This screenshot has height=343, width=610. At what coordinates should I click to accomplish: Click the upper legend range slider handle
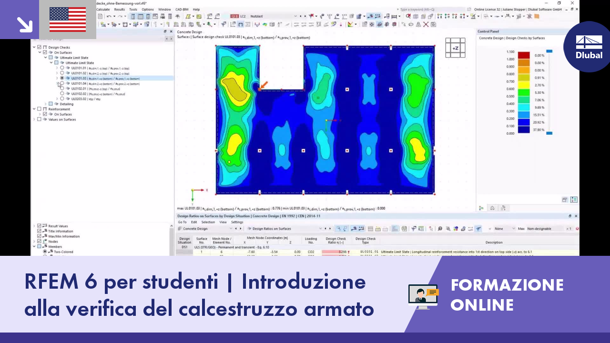point(549,51)
